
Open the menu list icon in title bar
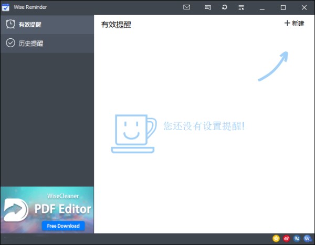pos(241,8)
